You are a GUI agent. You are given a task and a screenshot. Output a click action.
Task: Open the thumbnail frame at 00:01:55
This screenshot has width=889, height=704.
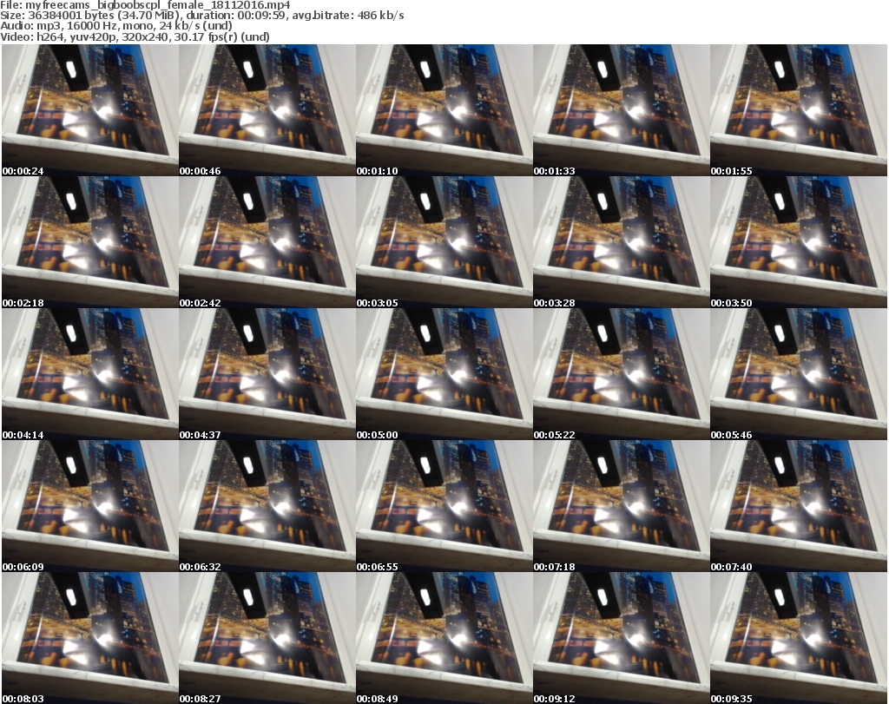coord(799,110)
